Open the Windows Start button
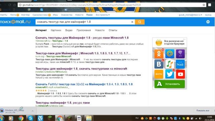The height and width of the screenshot is (121, 215). [2, 118]
